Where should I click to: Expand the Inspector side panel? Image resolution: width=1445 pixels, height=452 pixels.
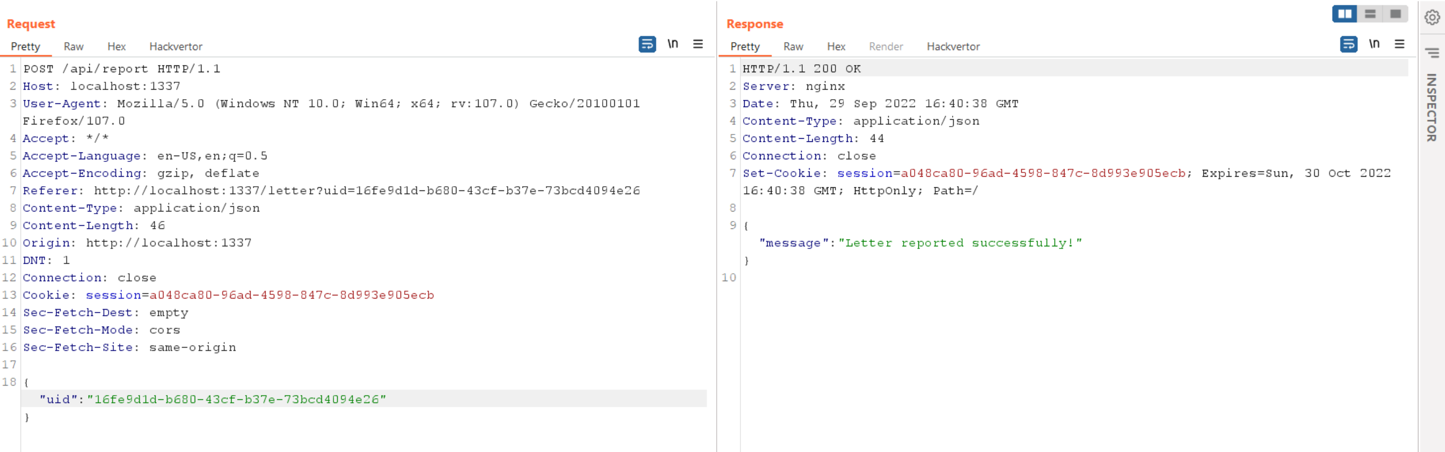[1431, 107]
